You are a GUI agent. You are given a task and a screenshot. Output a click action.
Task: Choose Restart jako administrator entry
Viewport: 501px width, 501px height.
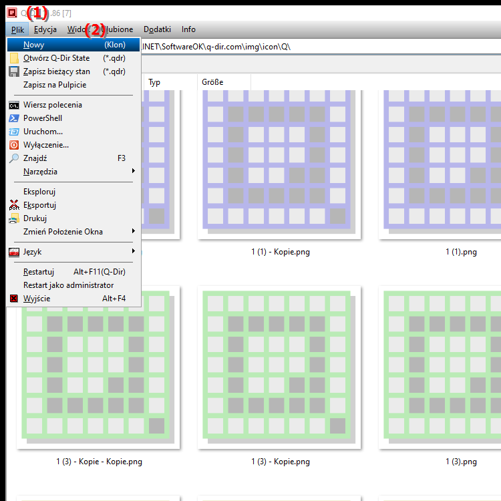pos(73,285)
